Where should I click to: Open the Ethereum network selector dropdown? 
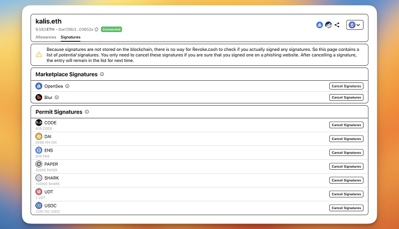[x=355, y=25]
